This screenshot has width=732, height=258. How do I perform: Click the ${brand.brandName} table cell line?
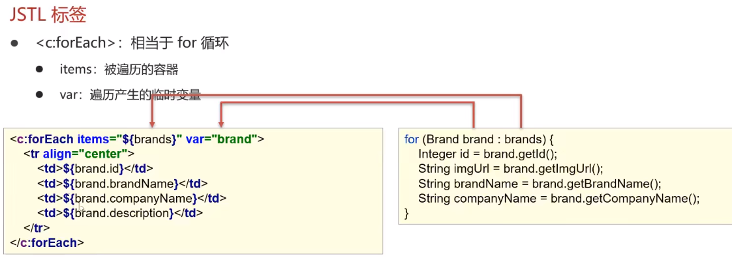point(123,183)
